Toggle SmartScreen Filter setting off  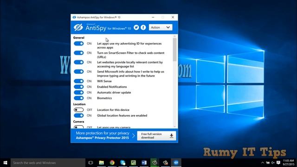click(78, 53)
